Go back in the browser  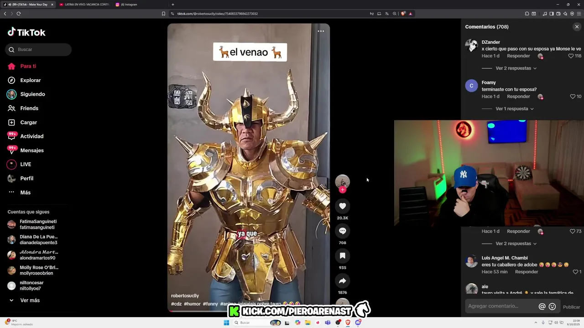[x=5, y=14]
